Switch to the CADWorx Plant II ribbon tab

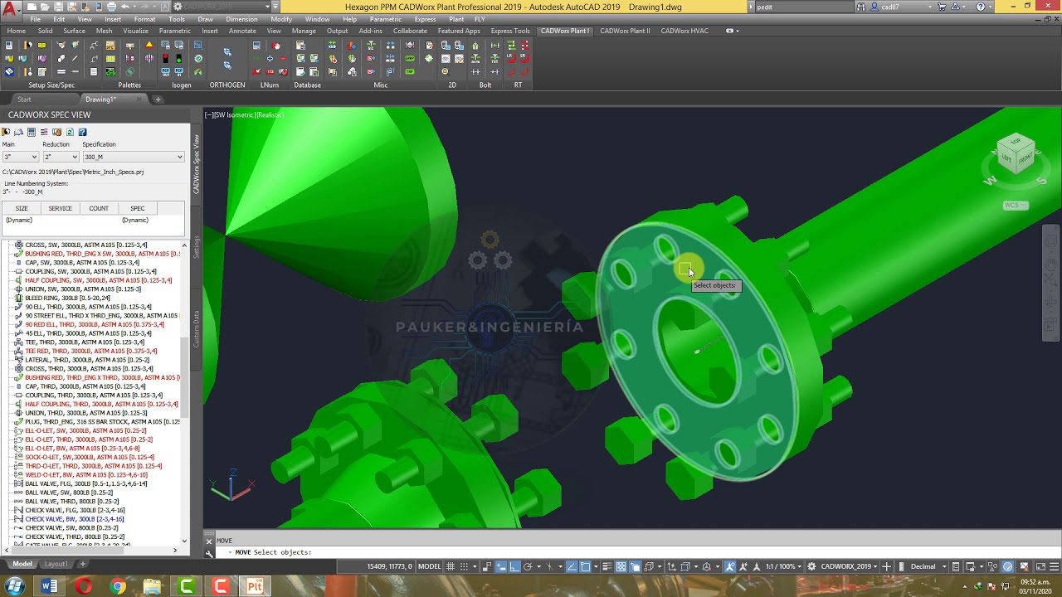click(625, 31)
